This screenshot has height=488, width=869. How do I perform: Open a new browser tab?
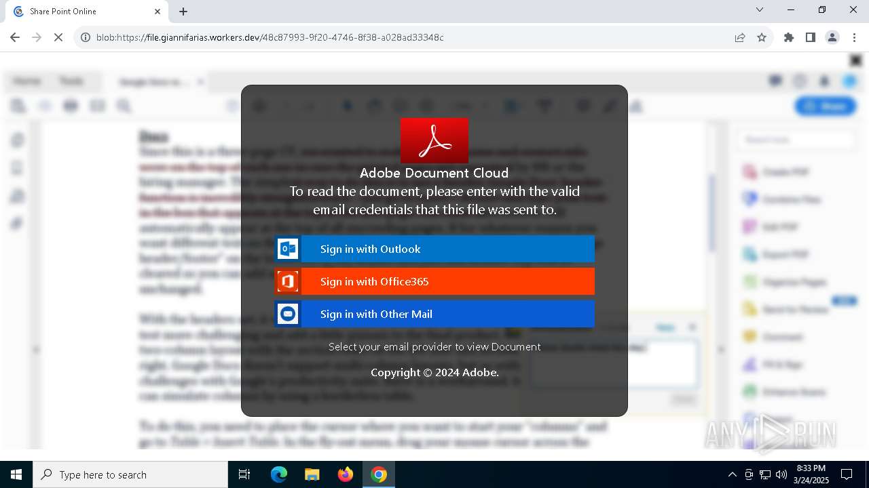(183, 12)
